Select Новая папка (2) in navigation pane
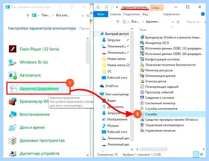209x161 pixels. pyautogui.click(x=118, y=65)
